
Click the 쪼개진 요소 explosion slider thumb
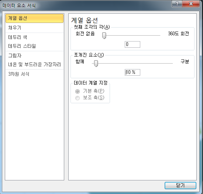pos(96,64)
